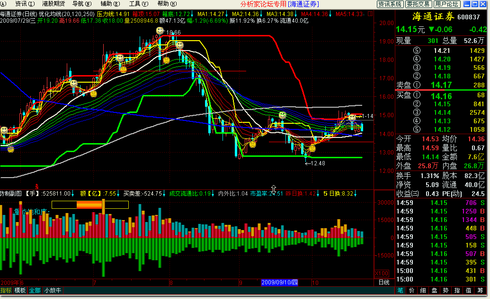490x299 pixels.
Task: Click the 海通证券 link in title
Action: coord(303,4)
